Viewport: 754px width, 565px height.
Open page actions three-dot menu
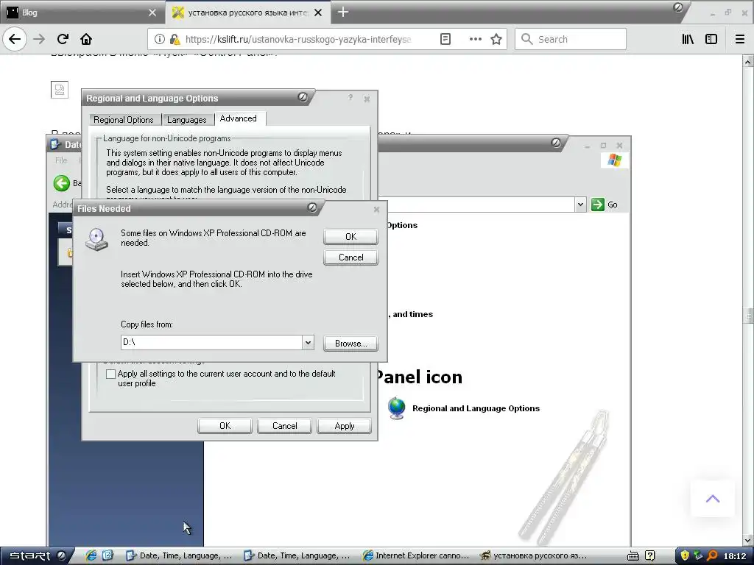(475, 39)
